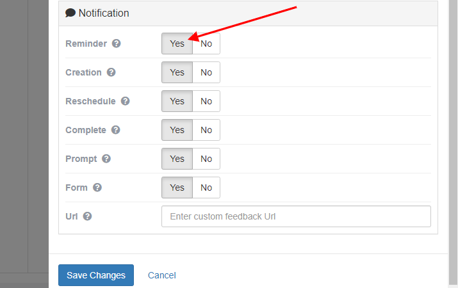Viewport: 458px width, 288px height.
Task: Choose No for Prompt notification
Action: point(206,159)
